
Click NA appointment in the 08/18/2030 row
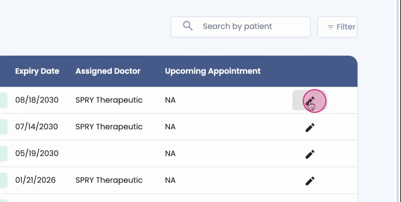[170, 101]
